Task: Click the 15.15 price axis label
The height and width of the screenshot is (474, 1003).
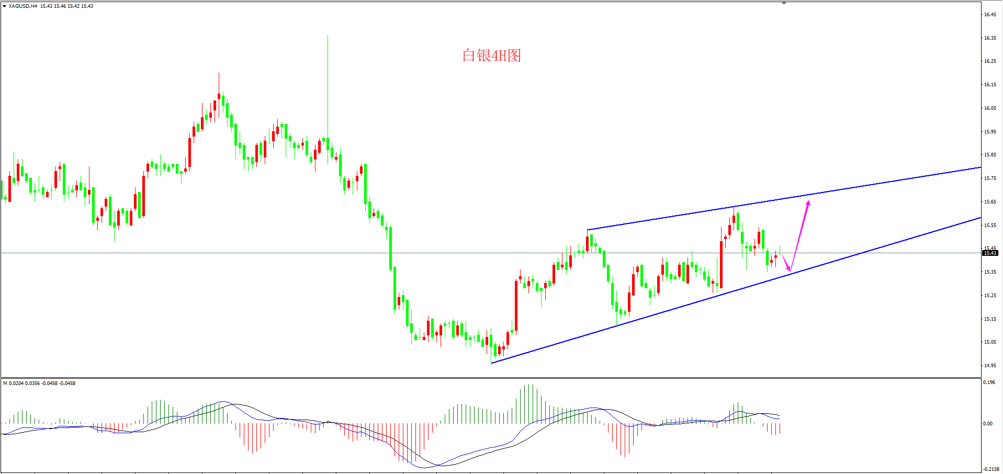Action: click(990, 319)
